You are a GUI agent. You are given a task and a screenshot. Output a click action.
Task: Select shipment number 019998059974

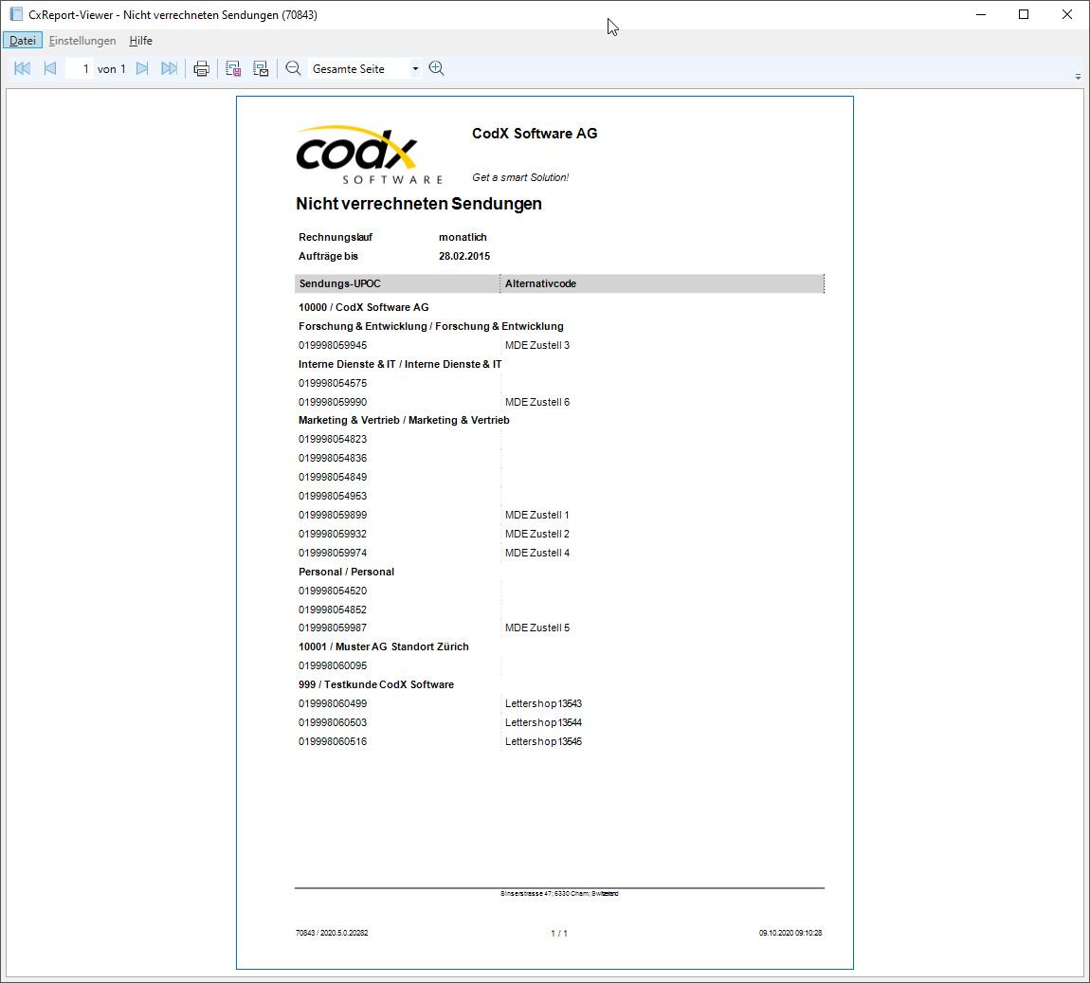tap(333, 553)
